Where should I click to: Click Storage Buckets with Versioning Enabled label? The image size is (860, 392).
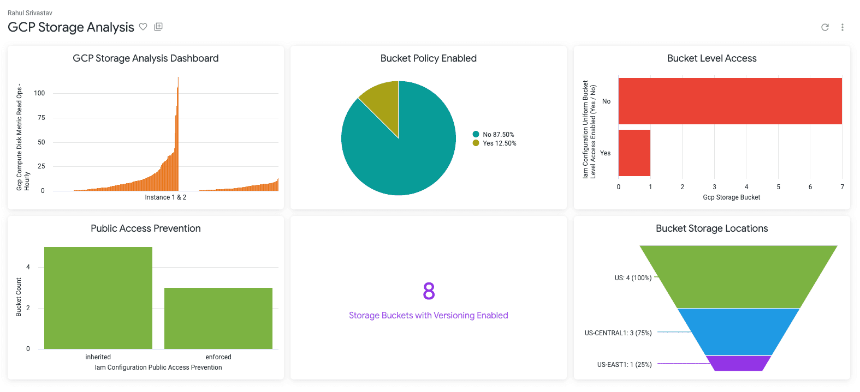[x=429, y=315]
